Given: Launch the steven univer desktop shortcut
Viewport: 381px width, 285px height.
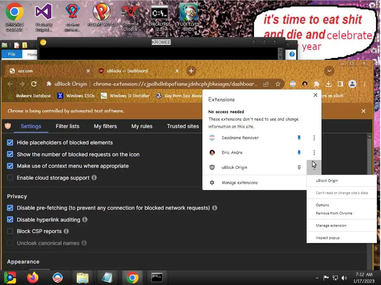Looking at the screenshot, I should tap(72, 17).
